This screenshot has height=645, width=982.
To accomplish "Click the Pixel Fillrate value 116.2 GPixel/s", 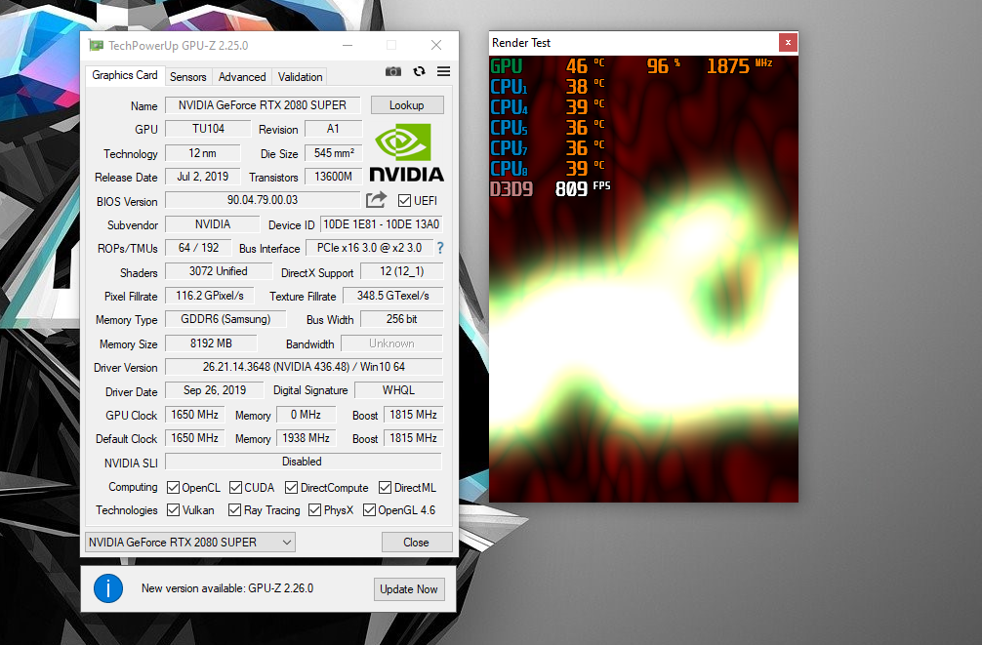I will click(209, 296).
